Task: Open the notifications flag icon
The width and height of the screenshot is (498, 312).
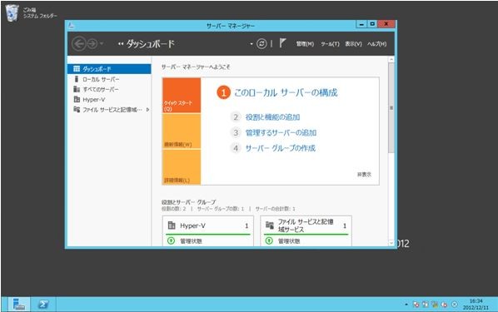Action: [x=282, y=43]
